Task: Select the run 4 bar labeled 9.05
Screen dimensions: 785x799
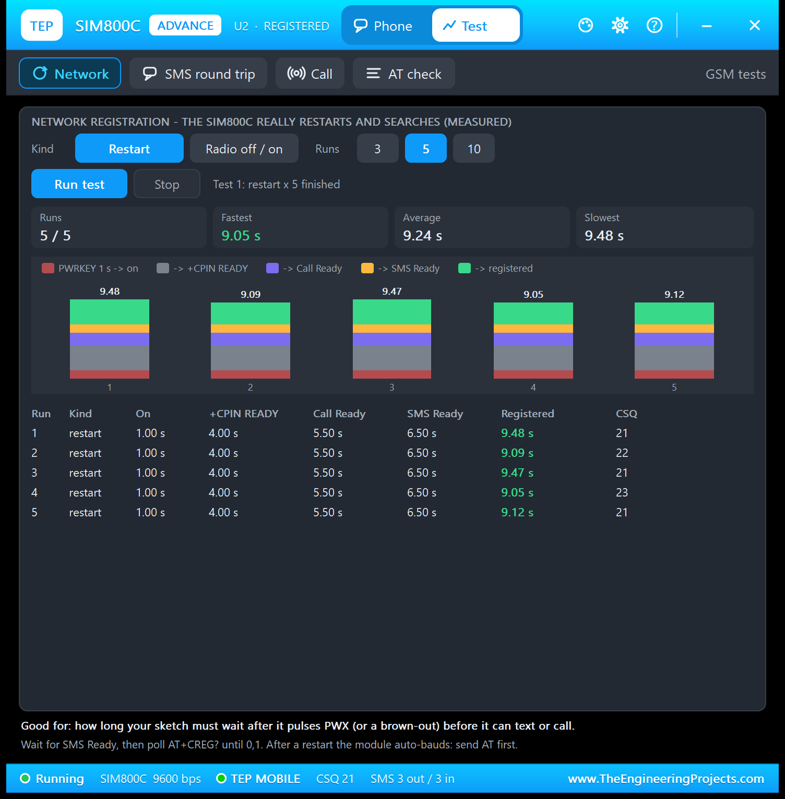Action: tap(533, 341)
